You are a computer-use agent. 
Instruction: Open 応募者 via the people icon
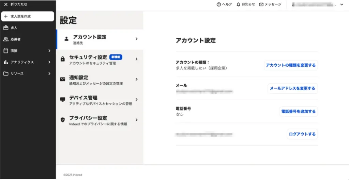point(6,39)
